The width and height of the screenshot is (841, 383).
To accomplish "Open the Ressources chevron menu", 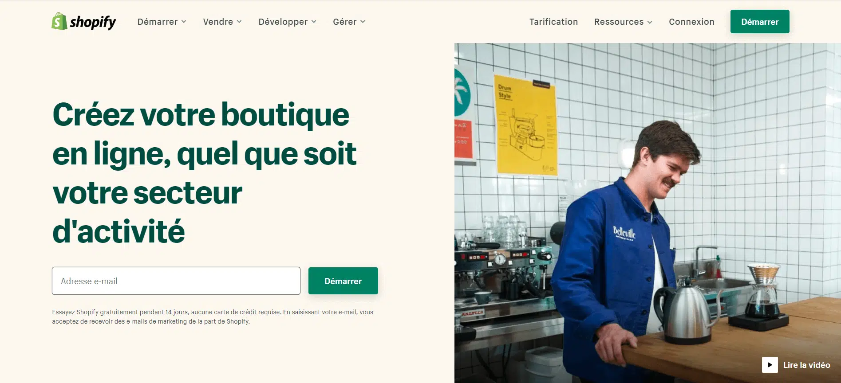I will coord(650,22).
